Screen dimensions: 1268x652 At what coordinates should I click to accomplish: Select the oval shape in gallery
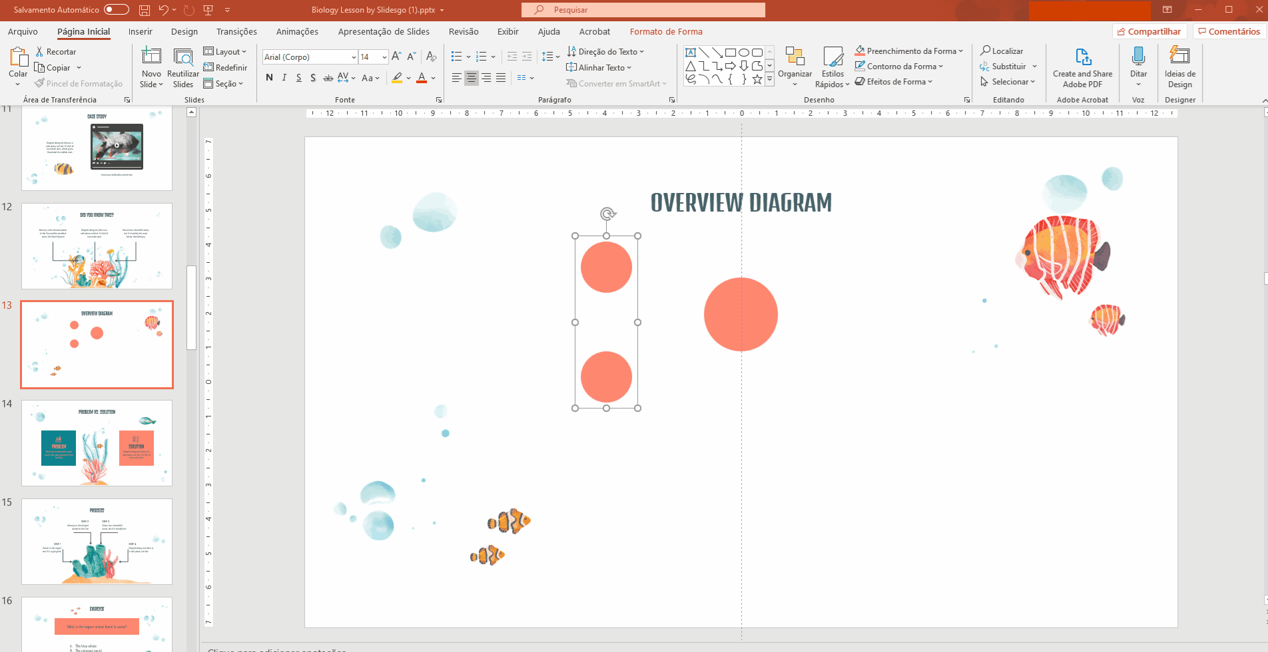[744, 53]
